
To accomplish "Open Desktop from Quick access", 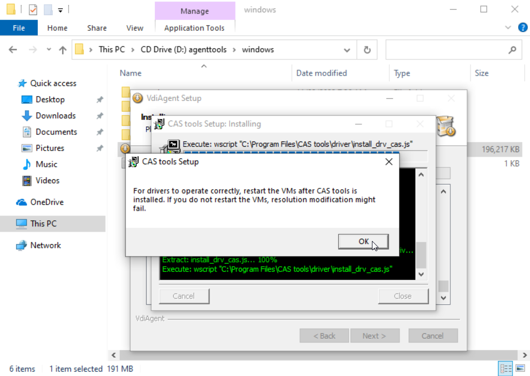I will [50, 99].
